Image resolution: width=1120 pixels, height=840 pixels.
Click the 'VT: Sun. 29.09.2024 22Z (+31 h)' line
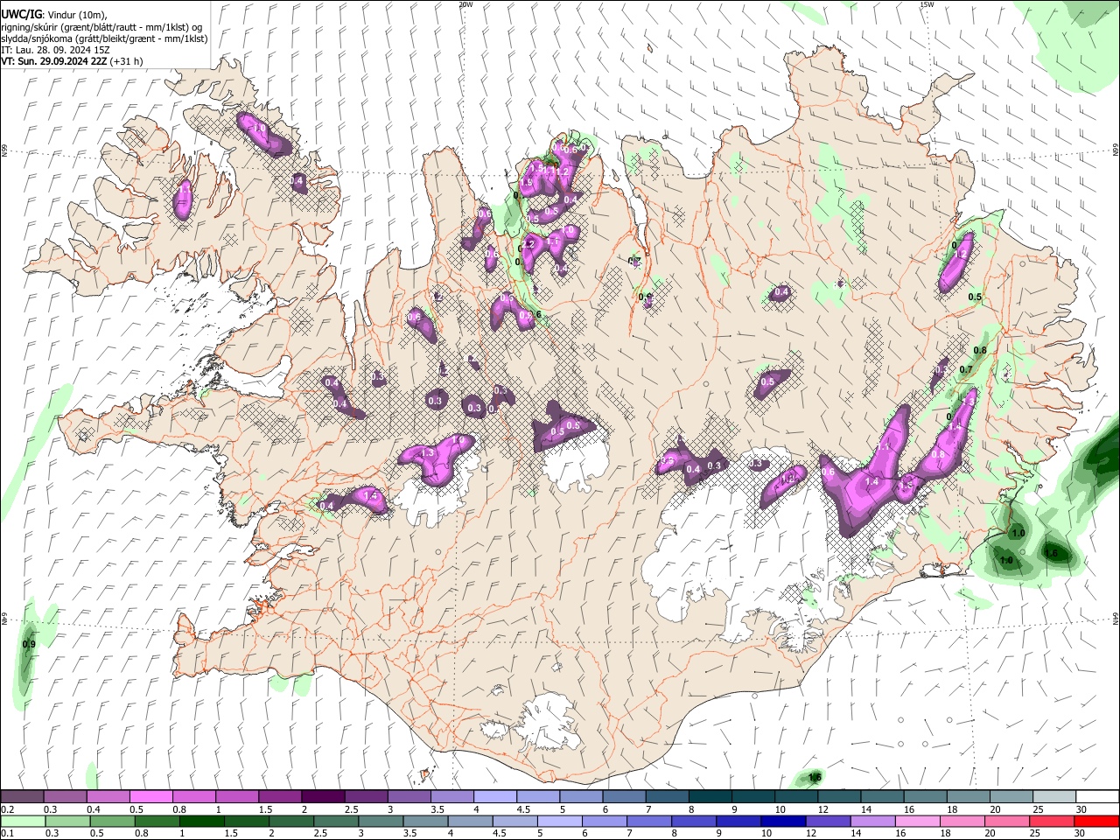coord(73,62)
